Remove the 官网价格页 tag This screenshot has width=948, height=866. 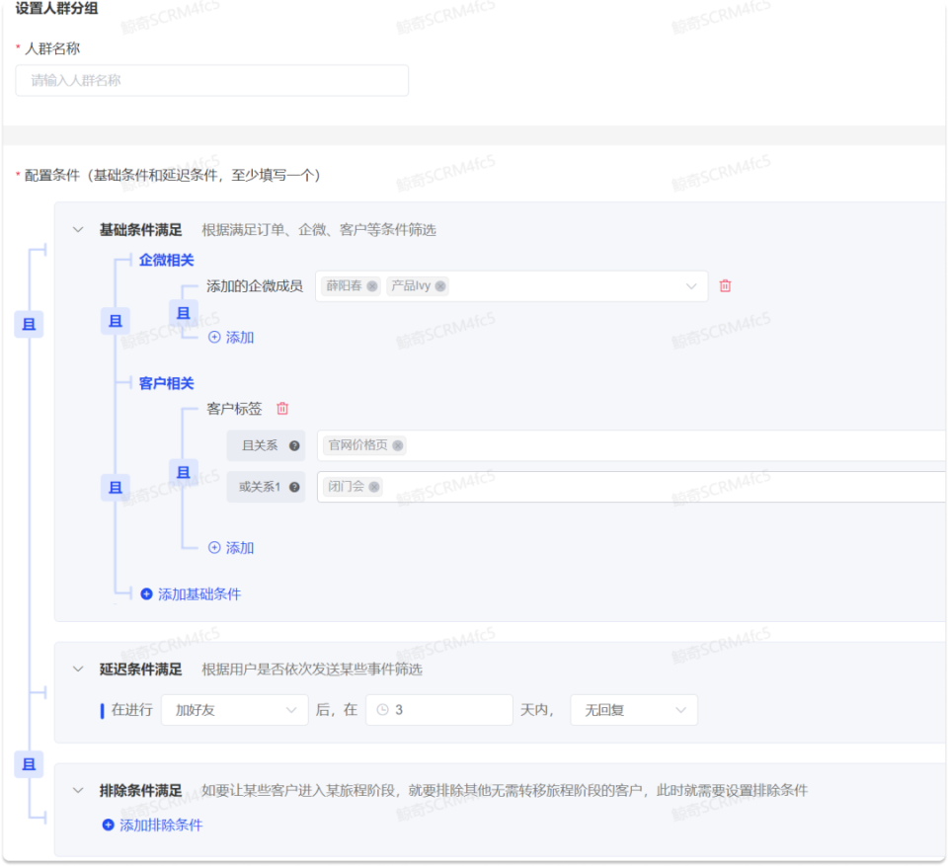[396, 445]
